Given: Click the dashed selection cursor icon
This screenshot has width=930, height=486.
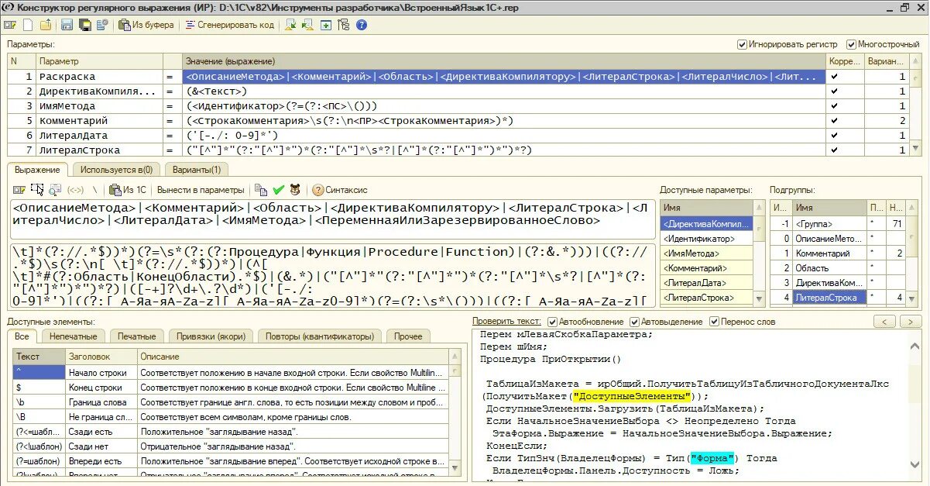Looking at the screenshot, I should point(37,190).
